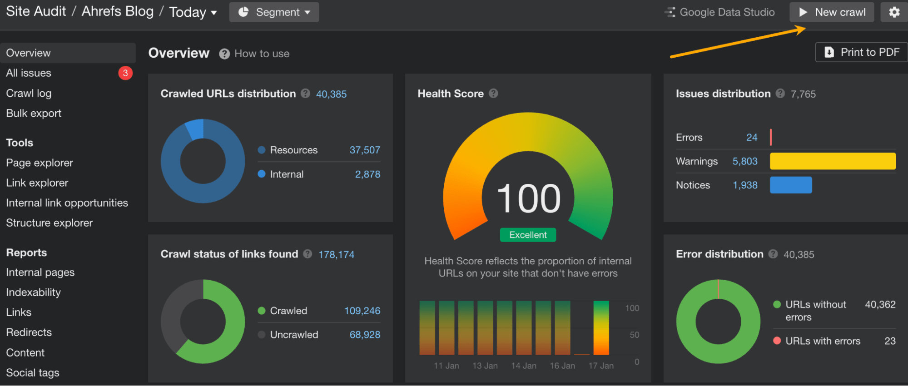The width and height of the screenshot is (908, 386).
Task: Open Internal link opportunities tool
Action: (67, 203)
